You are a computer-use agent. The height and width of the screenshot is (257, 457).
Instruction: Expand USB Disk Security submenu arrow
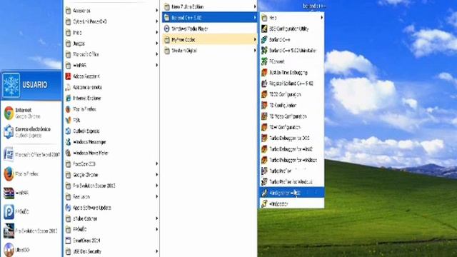click(157, 251)
